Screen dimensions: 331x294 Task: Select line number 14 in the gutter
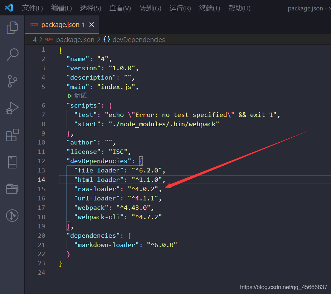[x=42, y=179]
